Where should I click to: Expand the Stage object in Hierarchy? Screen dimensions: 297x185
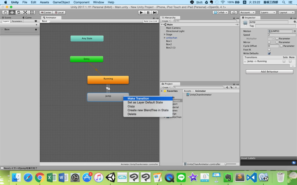(165, 34)
